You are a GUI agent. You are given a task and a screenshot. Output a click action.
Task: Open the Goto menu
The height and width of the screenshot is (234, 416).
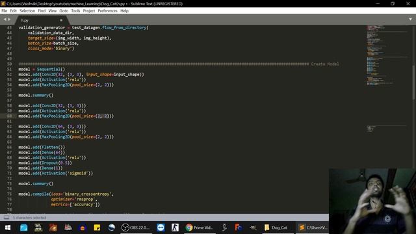[x=64, y=11]
